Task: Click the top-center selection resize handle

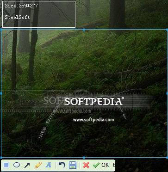Action: click(84, 30)
